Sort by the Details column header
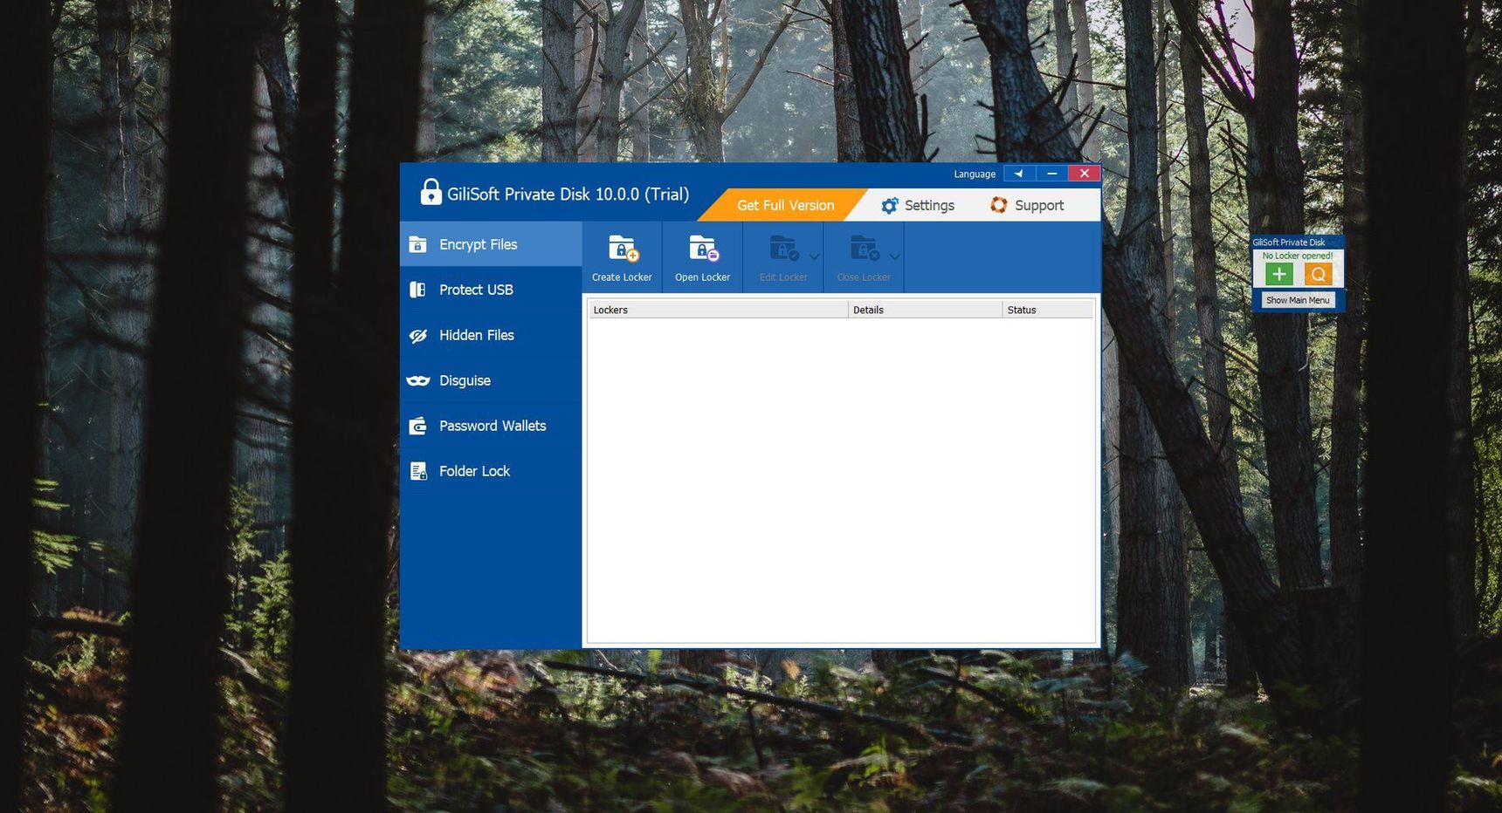 tap(925, 310)
